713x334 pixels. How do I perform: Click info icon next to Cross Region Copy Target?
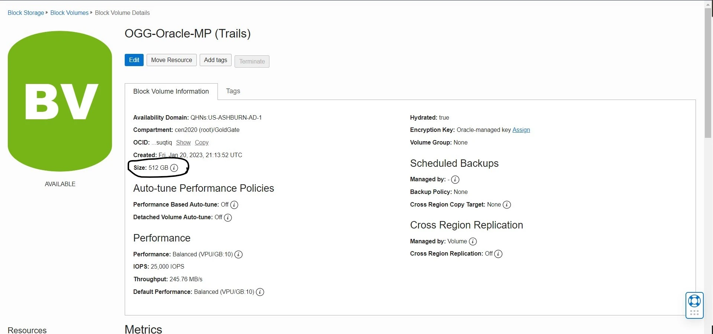[507, 205]
